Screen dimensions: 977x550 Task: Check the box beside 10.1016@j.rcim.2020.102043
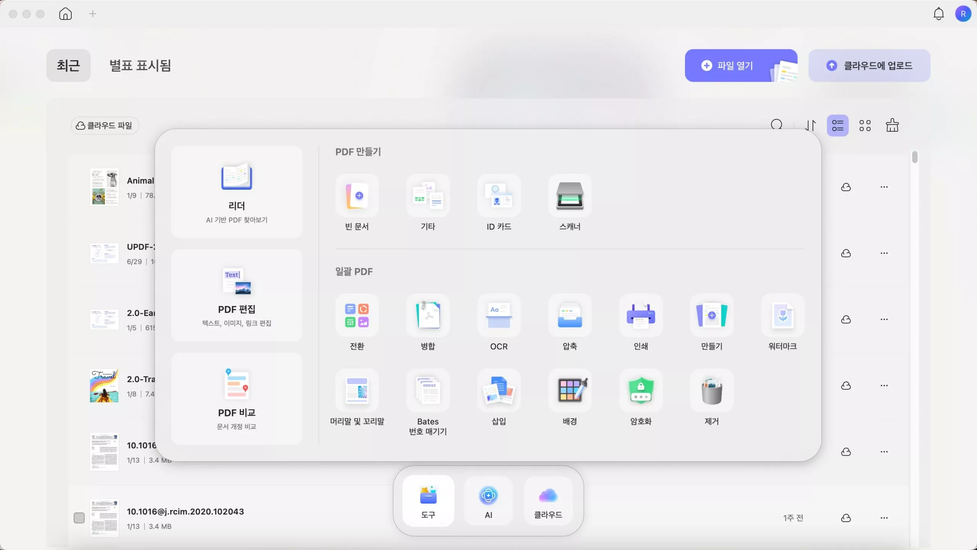(x=79, y=518)
